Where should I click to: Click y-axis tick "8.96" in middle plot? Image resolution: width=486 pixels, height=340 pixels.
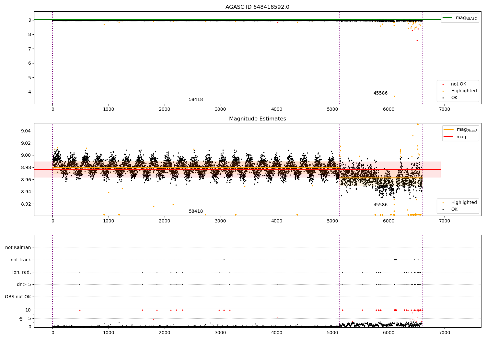click(x=26, y=180)
